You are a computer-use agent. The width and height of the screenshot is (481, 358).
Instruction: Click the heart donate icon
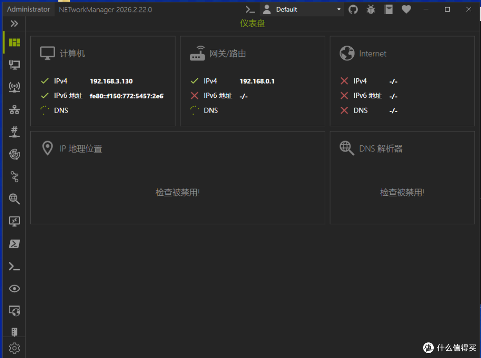tap(406, 9)
